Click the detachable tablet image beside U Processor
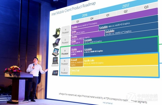Screen dimensions: 162x105 [56, 43]
